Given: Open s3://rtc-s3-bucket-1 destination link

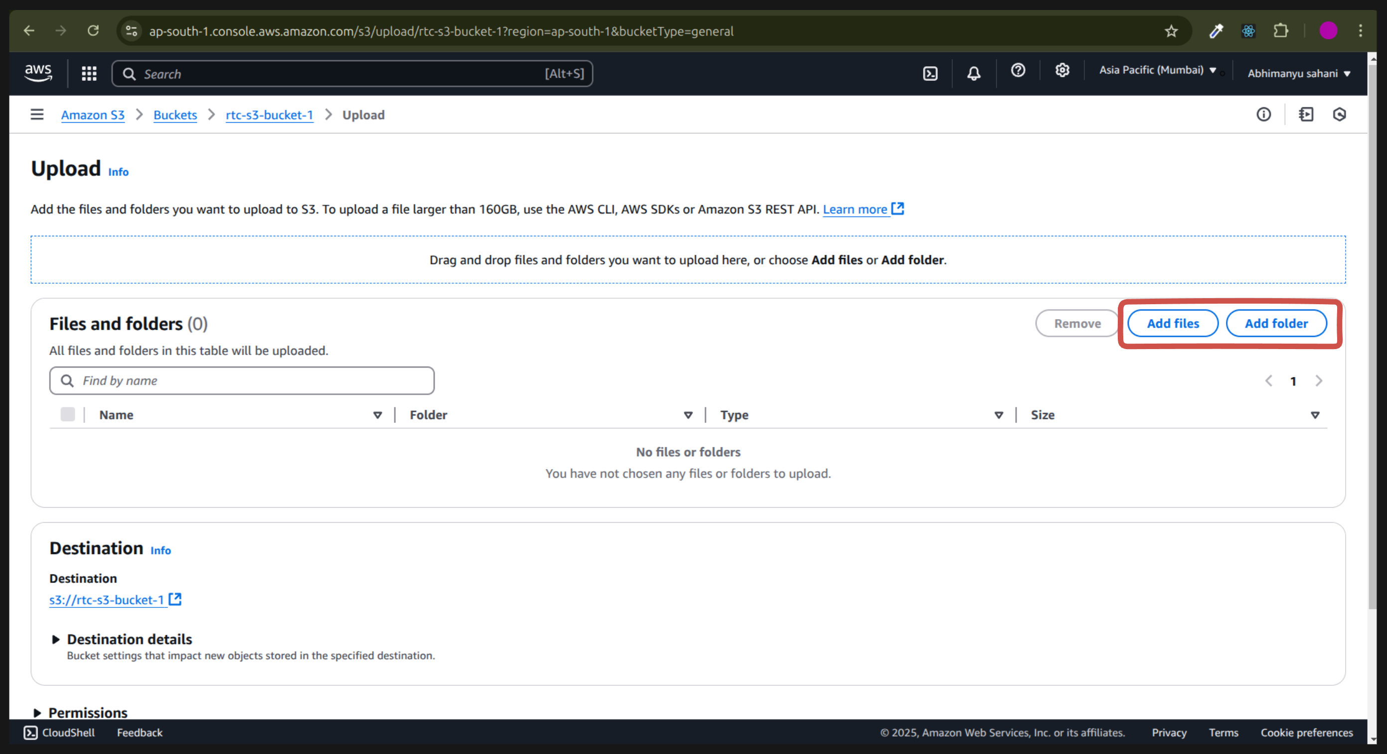Looking at the screenshot, I should [107, 599].
